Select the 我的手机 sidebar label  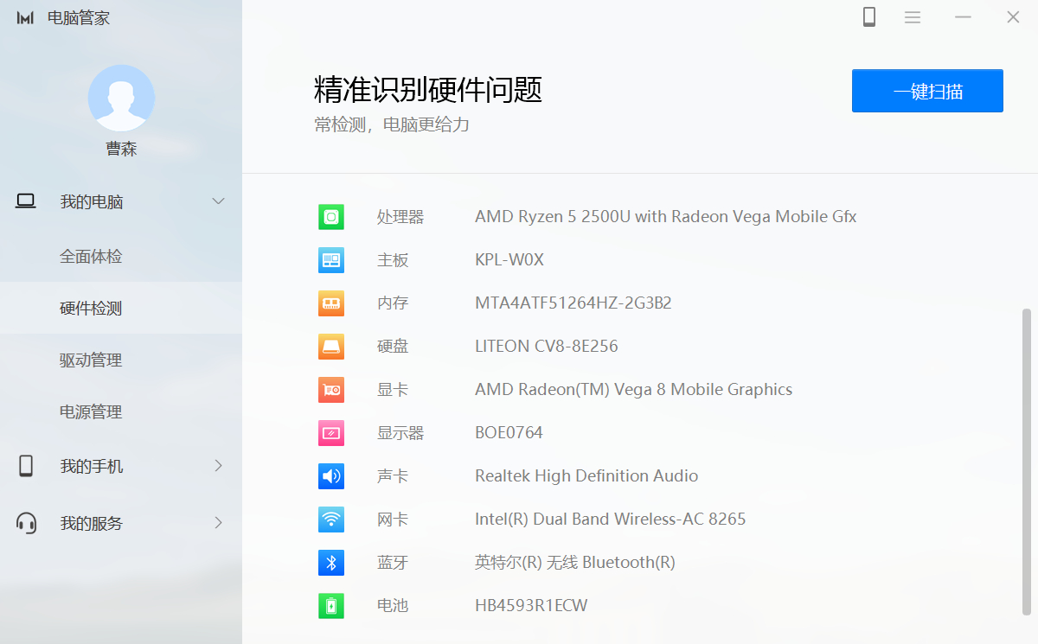click(x=92, y=466)
